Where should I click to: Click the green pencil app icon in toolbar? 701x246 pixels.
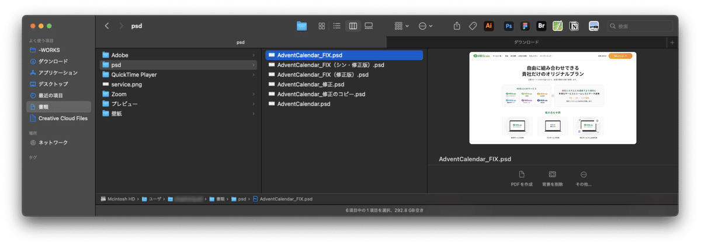pos(558,26)
